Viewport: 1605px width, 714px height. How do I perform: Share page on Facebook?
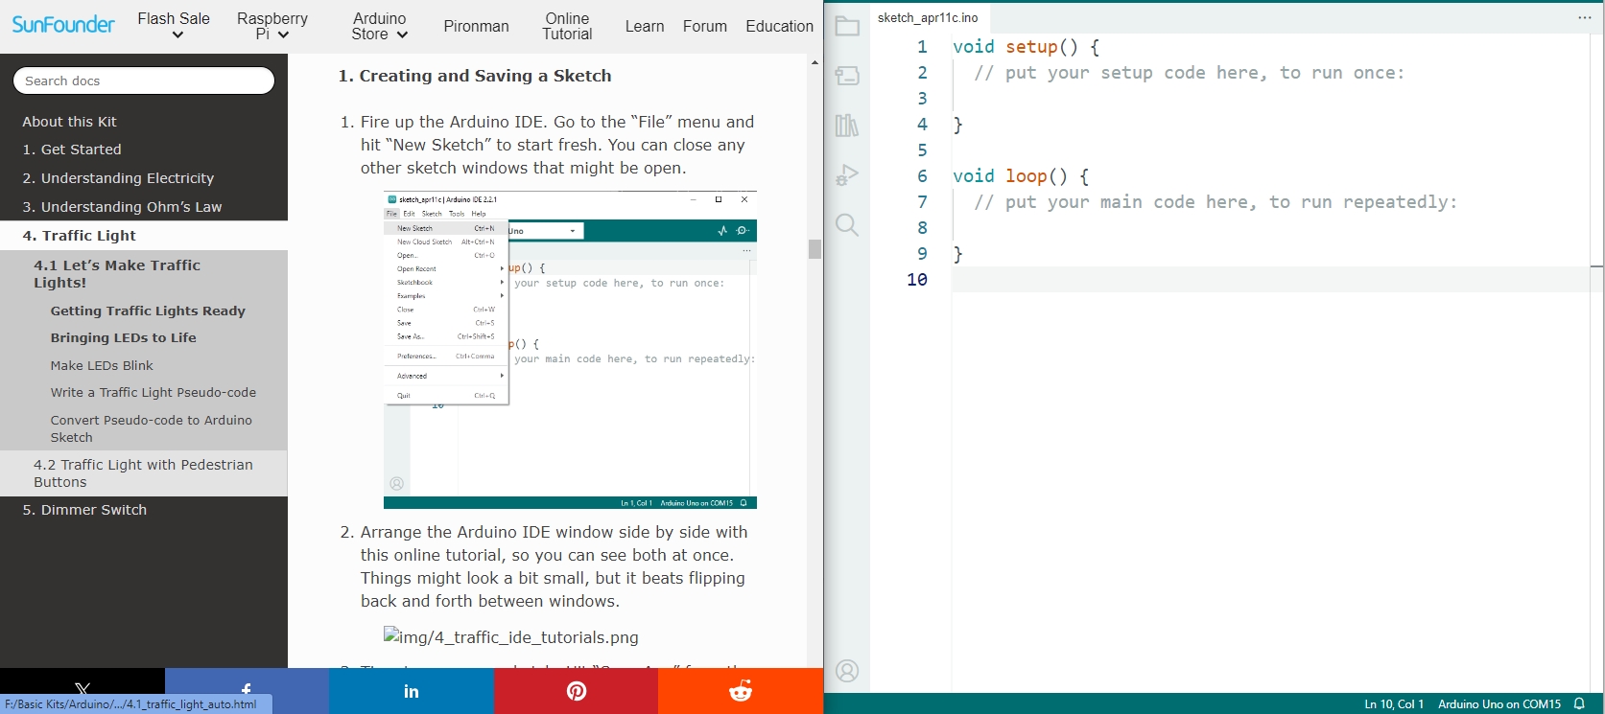pyautogui.click(x=247, y=691)
